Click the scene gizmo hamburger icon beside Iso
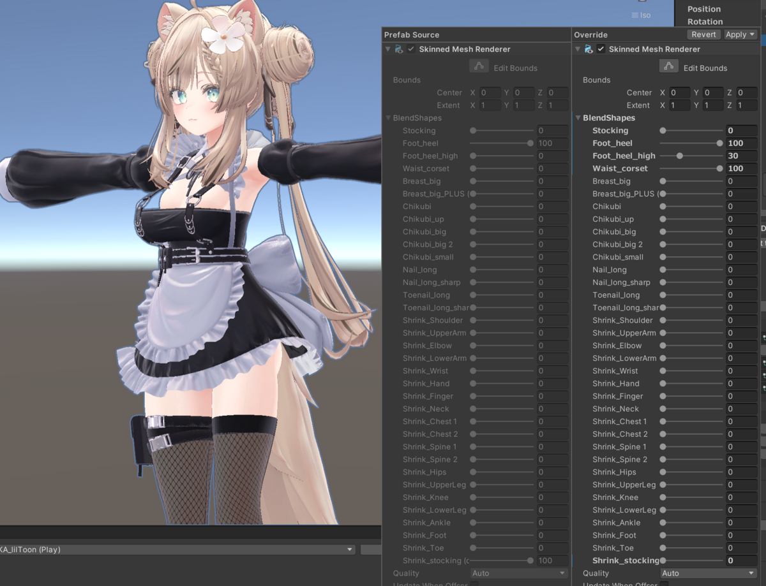Image resolution: width=766 pixels, height=586 pixels. (634, 15)
